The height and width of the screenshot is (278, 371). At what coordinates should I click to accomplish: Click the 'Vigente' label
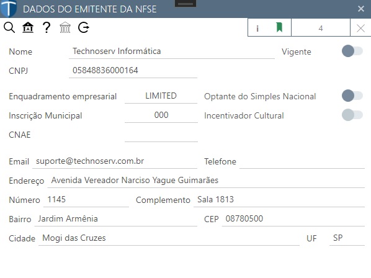(296, 52)
